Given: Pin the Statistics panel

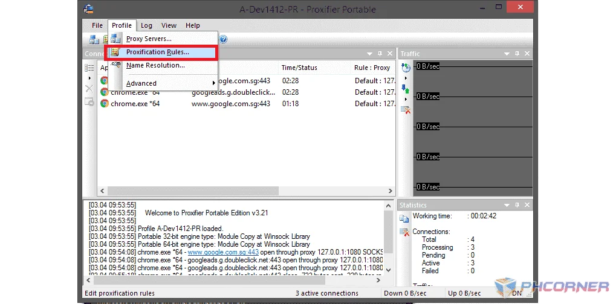Looking at the screenshot, I should coord(517,205).
